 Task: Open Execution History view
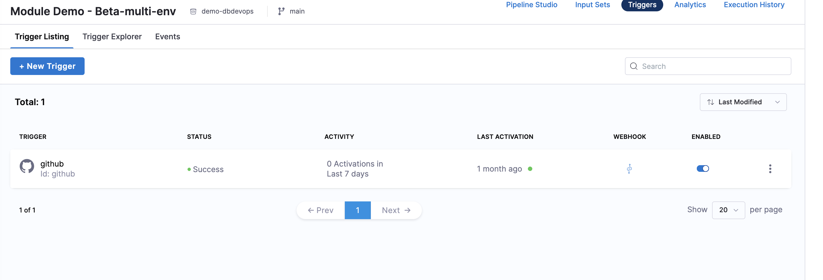[754, 5]
